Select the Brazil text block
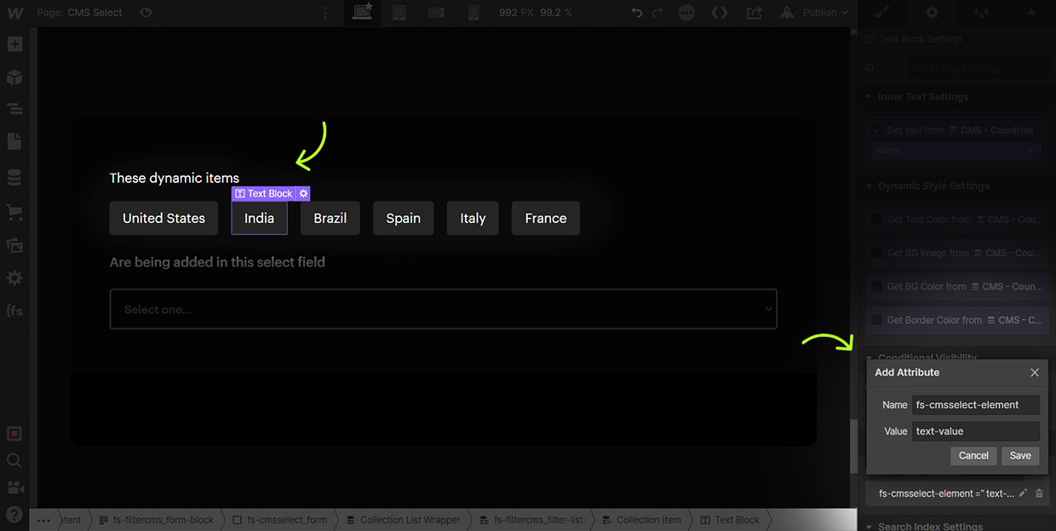 pyautogui.click(x=330, y=218)
